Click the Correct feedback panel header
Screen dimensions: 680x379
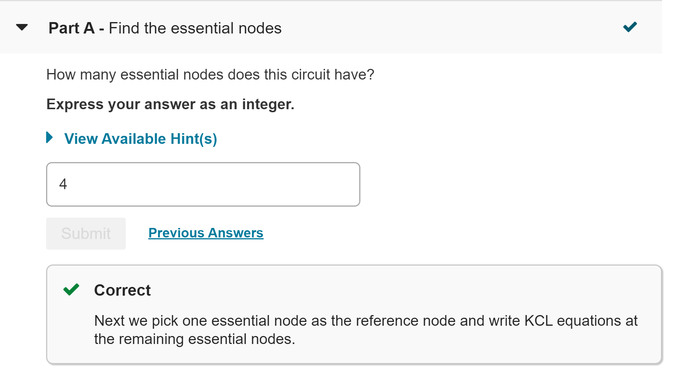click(122, 290)
